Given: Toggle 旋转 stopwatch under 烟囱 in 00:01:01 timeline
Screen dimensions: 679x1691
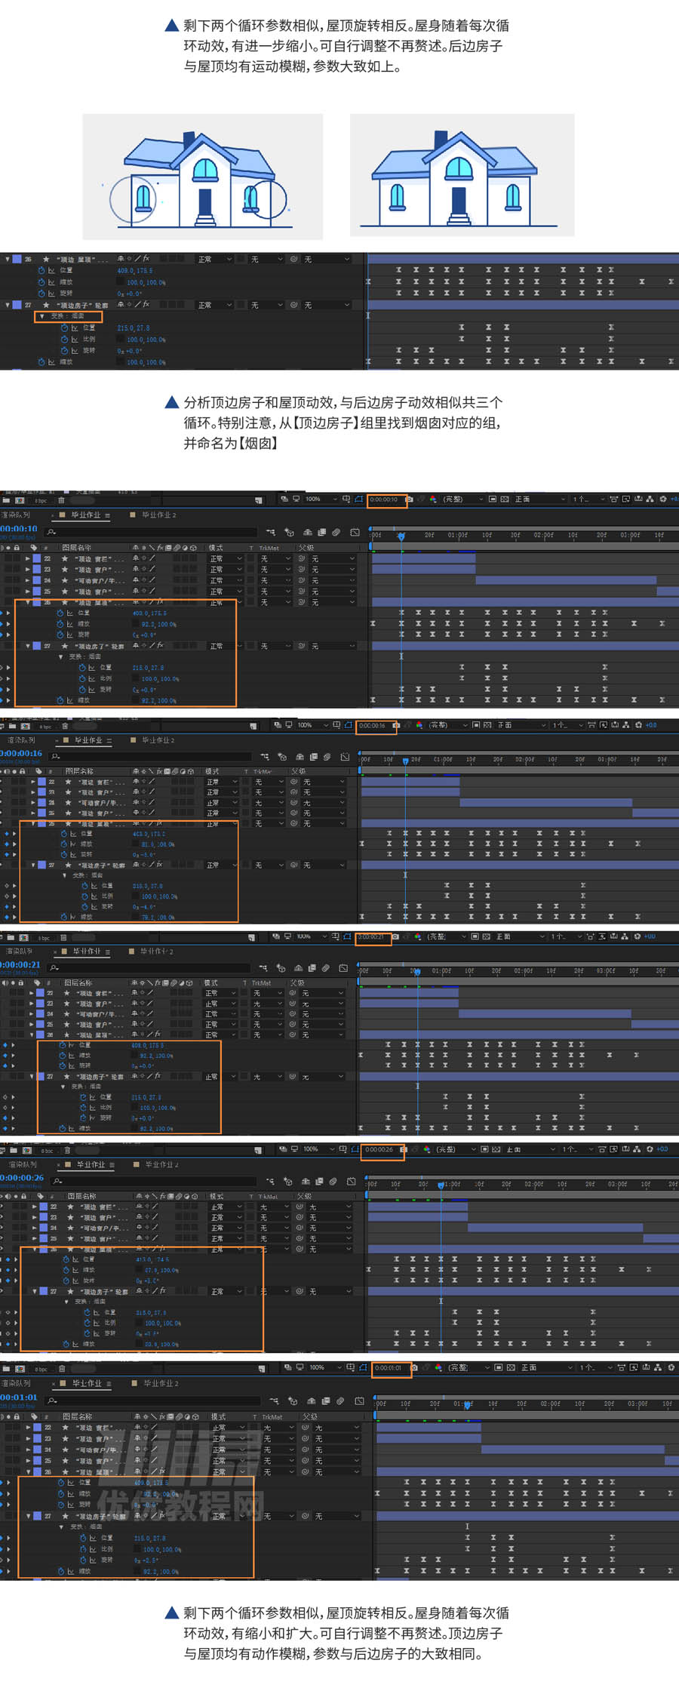Looking at the screenshot, I should coord(82,1560).
